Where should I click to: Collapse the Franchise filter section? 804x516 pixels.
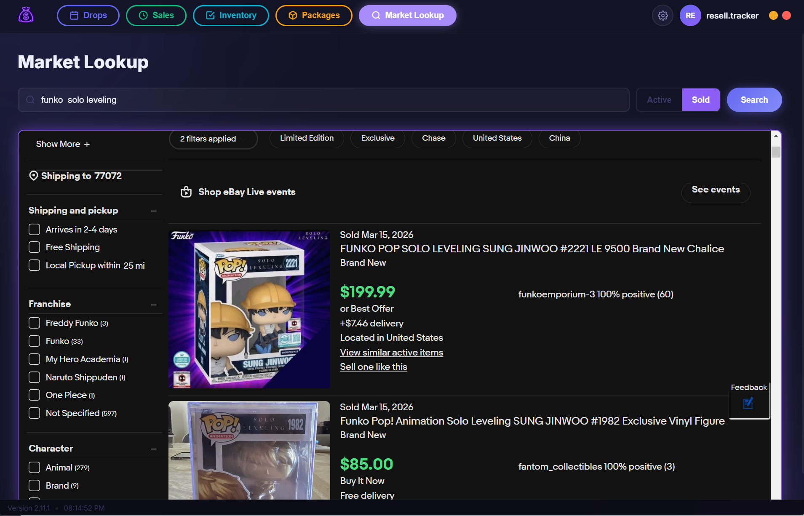[x=154, y=305]
